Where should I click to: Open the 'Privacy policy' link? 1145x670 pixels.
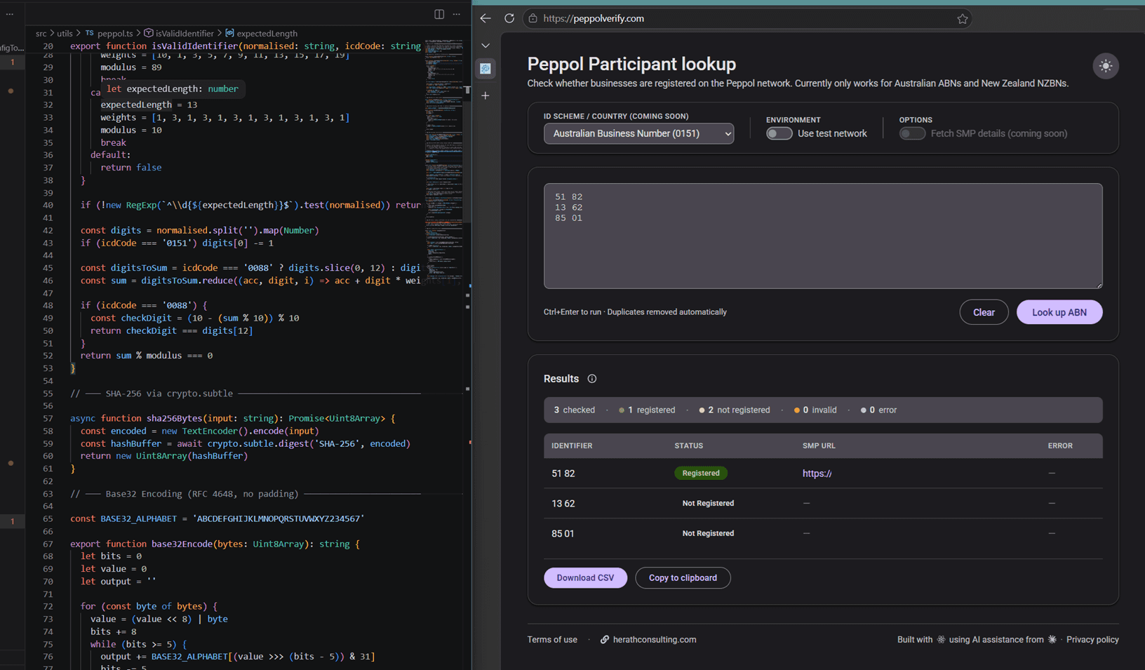point(1092,639)
